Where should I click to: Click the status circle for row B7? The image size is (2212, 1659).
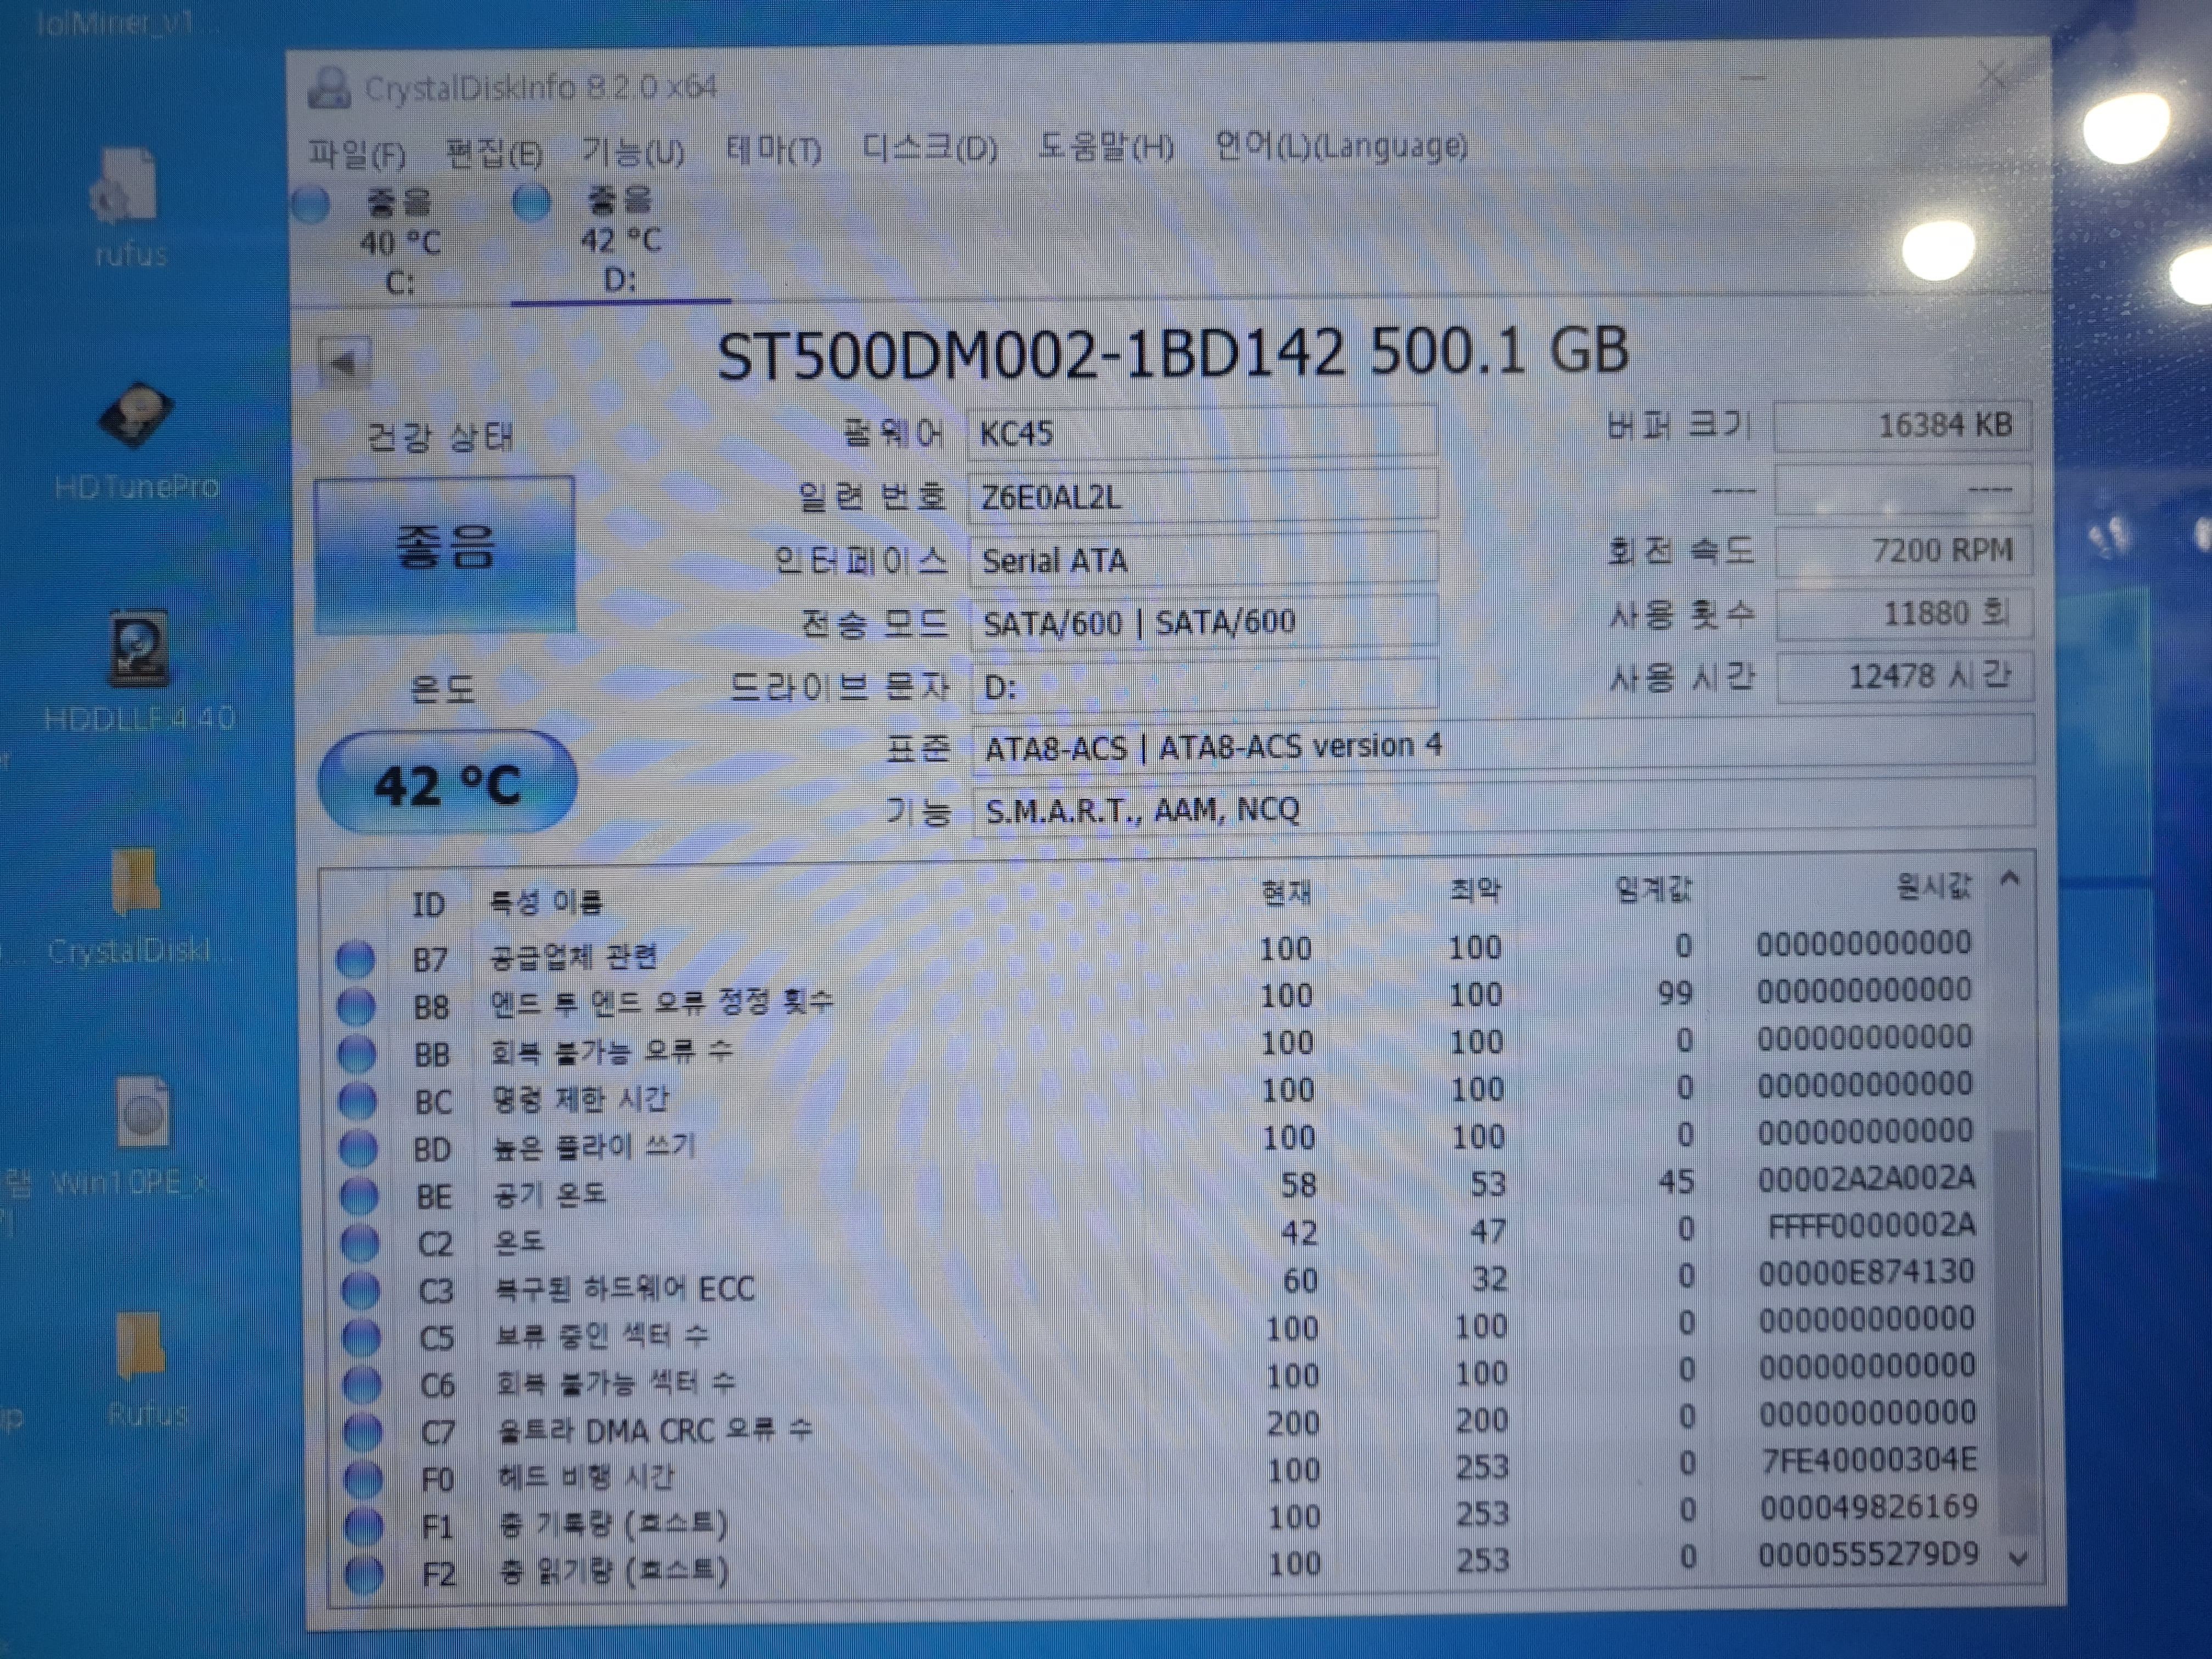click(354, 959)
